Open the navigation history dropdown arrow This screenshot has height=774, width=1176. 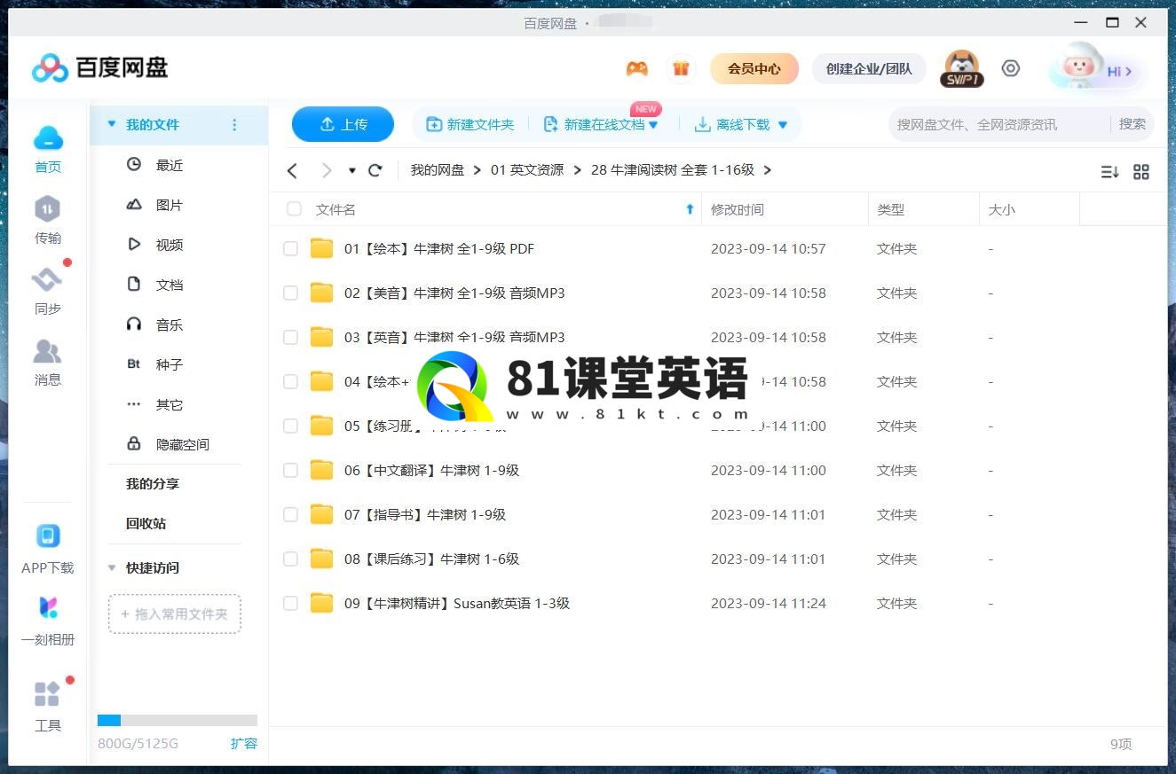coord(351,170)
